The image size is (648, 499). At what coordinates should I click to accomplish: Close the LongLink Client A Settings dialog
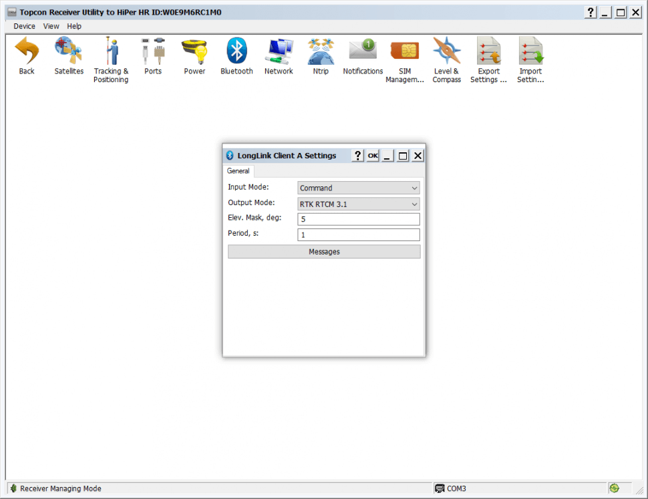pos(418,156)
